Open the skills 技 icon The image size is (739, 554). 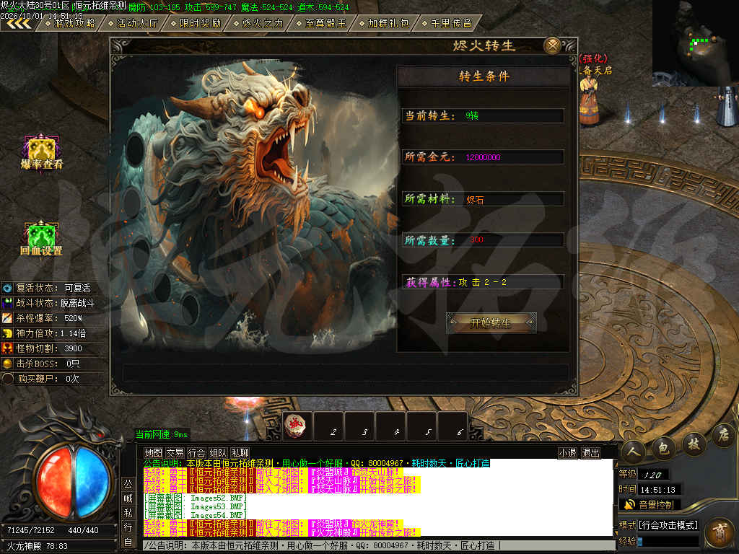tap(694, 443)
